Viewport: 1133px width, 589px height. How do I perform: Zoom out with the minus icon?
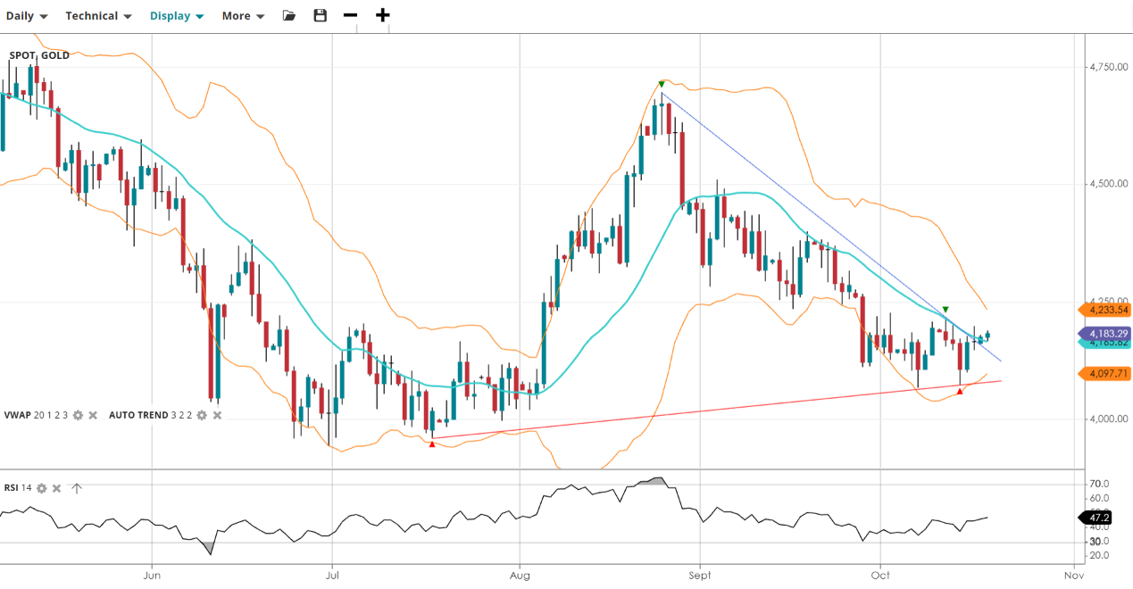(x=350, y=15)
